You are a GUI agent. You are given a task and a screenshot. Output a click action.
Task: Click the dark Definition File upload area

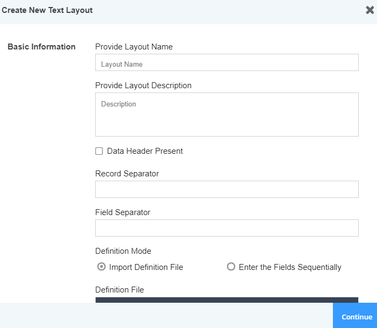pos(226,300)
